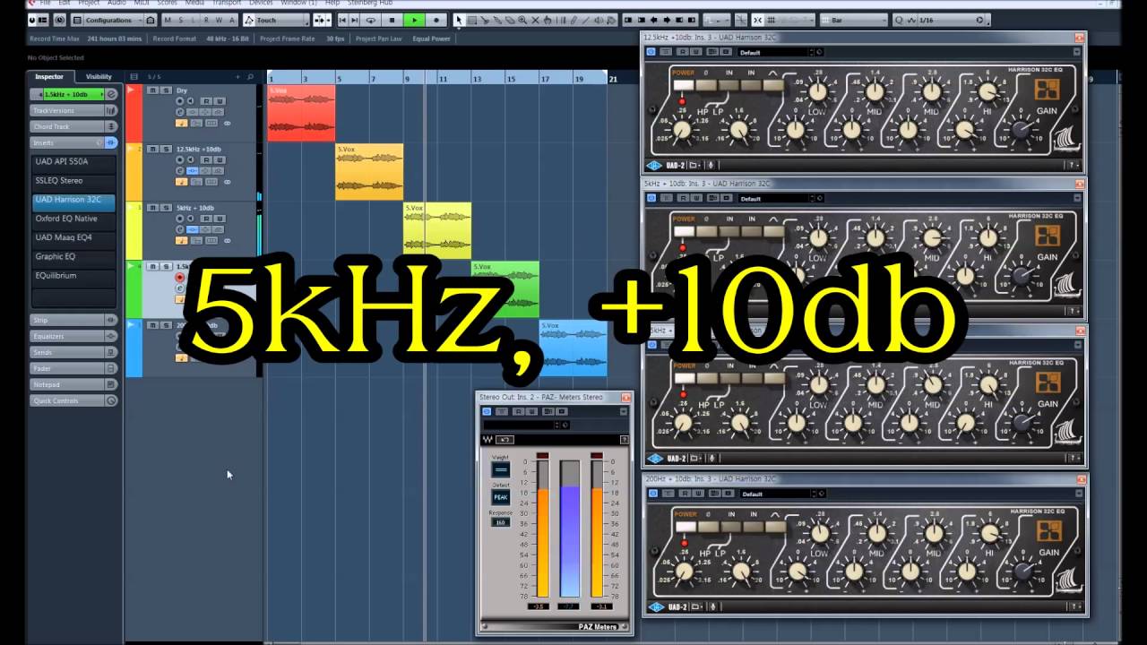Select the blue 5.Vox audio clip

573,348
